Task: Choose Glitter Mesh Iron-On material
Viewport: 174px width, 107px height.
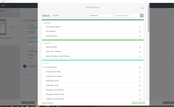Action: 52,81
